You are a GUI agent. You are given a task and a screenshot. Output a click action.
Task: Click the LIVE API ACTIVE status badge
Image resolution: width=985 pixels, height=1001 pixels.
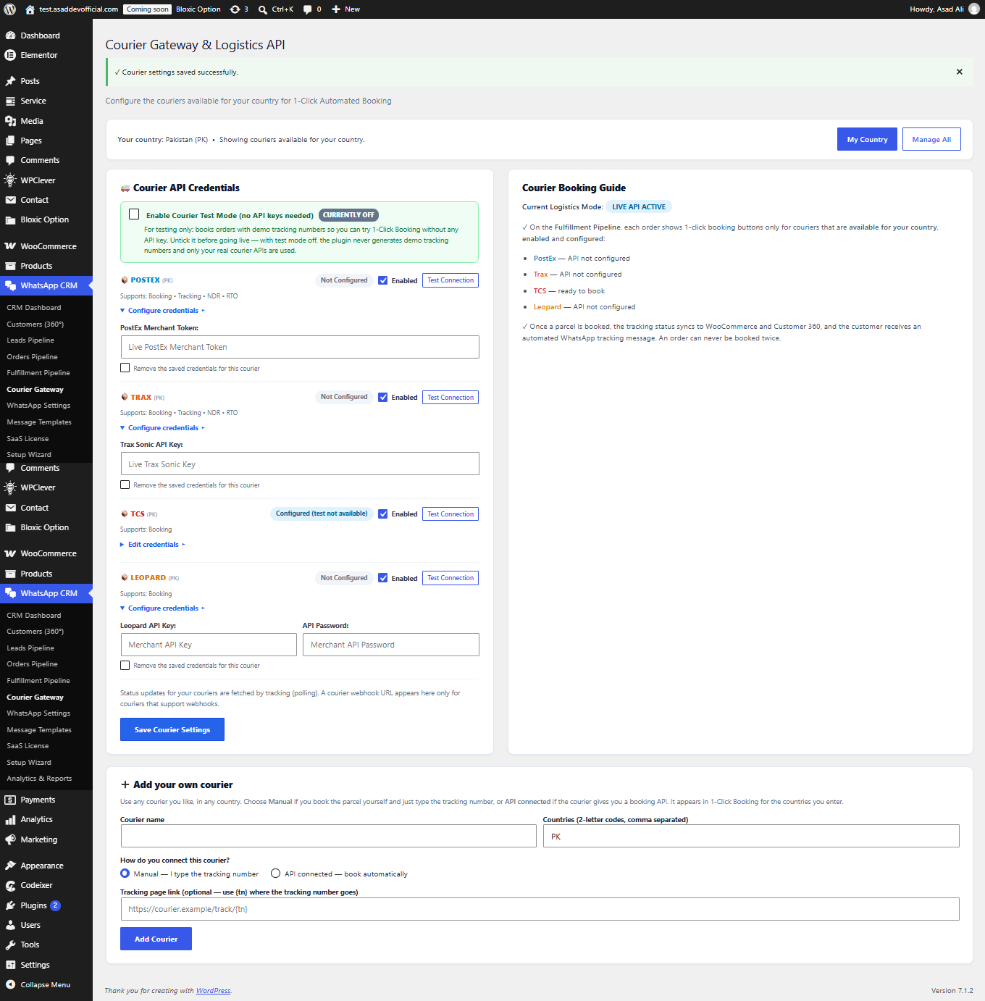(639, 206)
